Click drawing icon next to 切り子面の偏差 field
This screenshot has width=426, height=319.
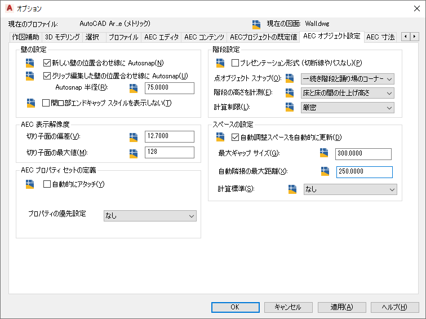(x=134, y=138)
